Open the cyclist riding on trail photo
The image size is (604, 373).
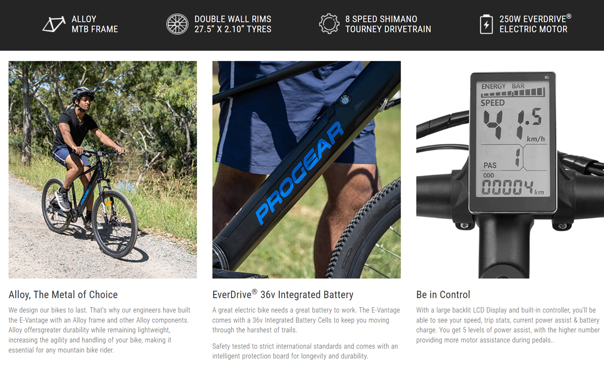(x=103, y=170)
